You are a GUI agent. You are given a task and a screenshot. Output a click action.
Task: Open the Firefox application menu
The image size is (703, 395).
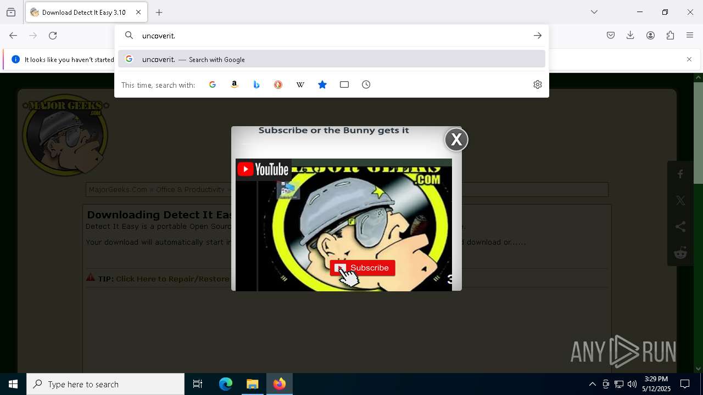pos(690,36)
